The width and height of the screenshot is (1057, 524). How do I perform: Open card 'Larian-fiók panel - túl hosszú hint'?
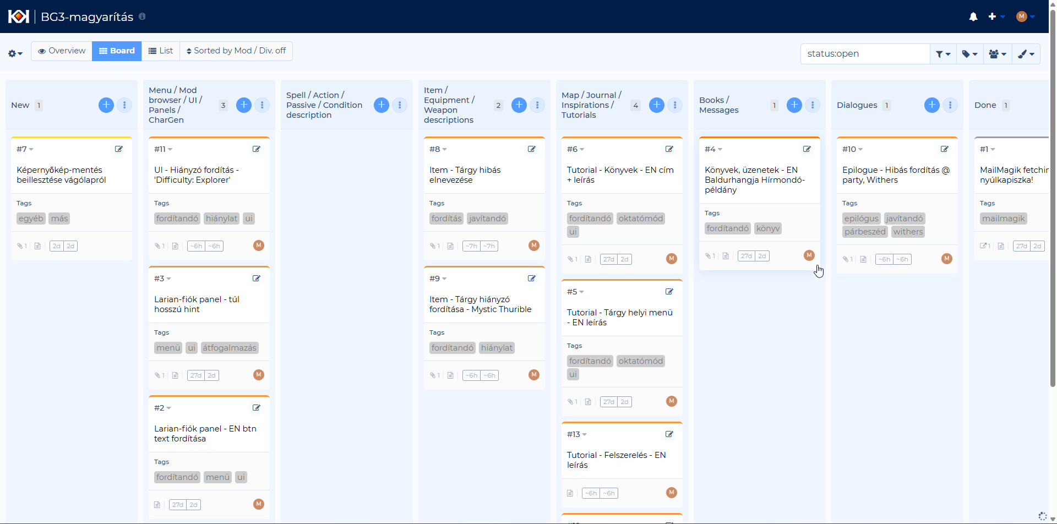tap(197, 304)
